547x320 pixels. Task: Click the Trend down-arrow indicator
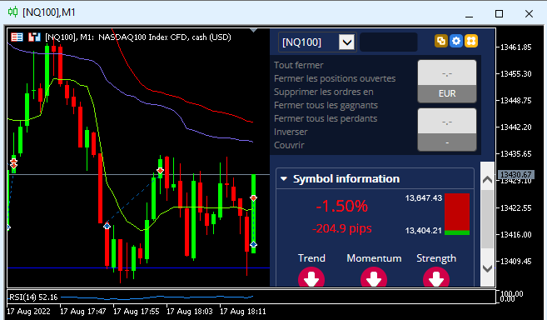click(x=311, y=277)
